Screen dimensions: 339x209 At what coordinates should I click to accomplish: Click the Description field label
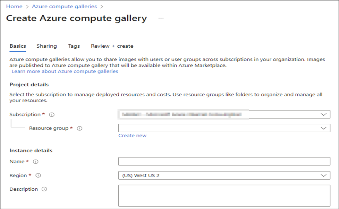click(24, 189)
